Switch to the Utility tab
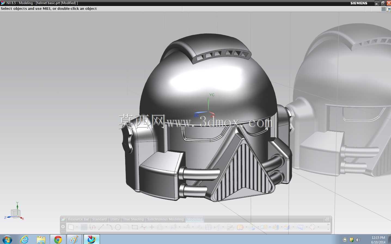 115,219
